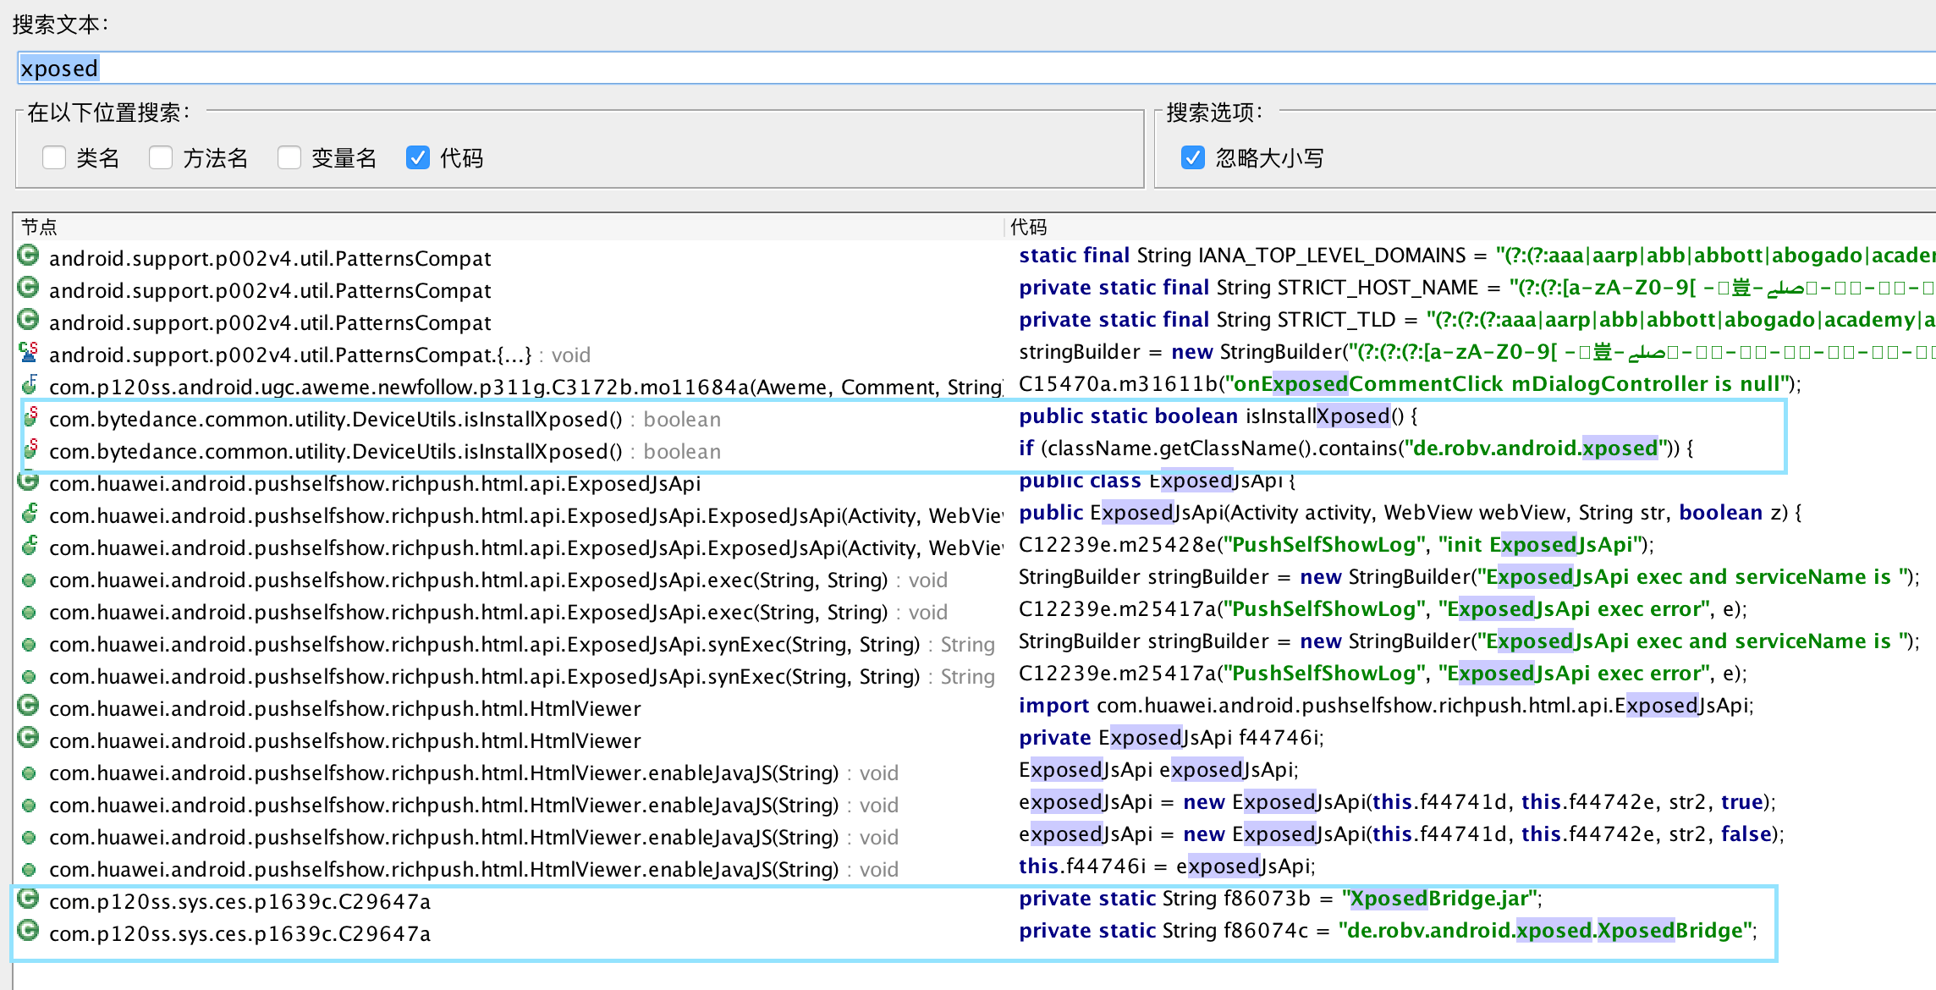Uncheck the 代码 search location checkbox
The width and height of the screenshot is (1936, 990).
tap(418, 157)
